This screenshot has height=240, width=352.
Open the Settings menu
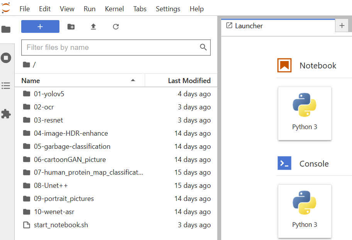coord(168,9)
